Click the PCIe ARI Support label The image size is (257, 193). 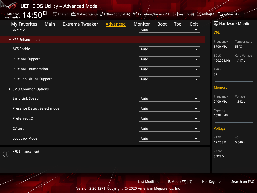(x=26, y=59)
